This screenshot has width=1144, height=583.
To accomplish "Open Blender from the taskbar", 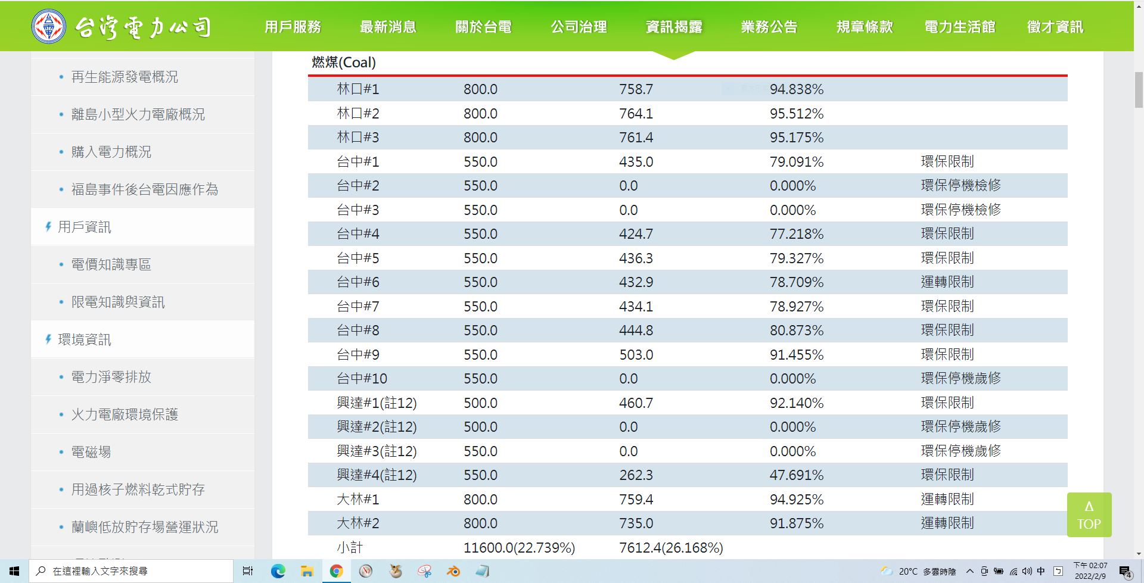I will 453,571.
